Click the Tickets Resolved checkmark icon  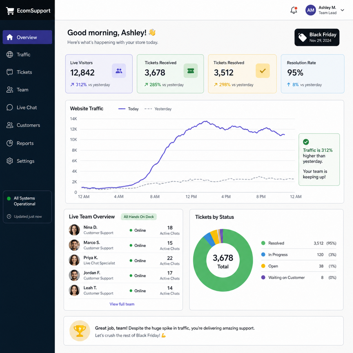[x=263, y=71]
